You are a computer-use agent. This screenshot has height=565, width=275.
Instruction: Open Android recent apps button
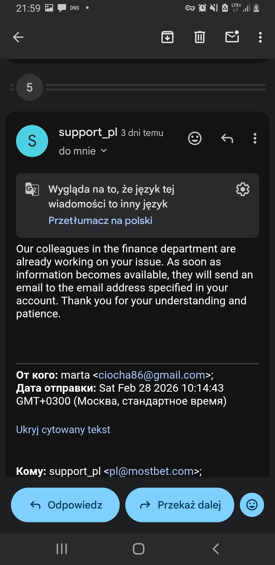[x=62, y=549]
